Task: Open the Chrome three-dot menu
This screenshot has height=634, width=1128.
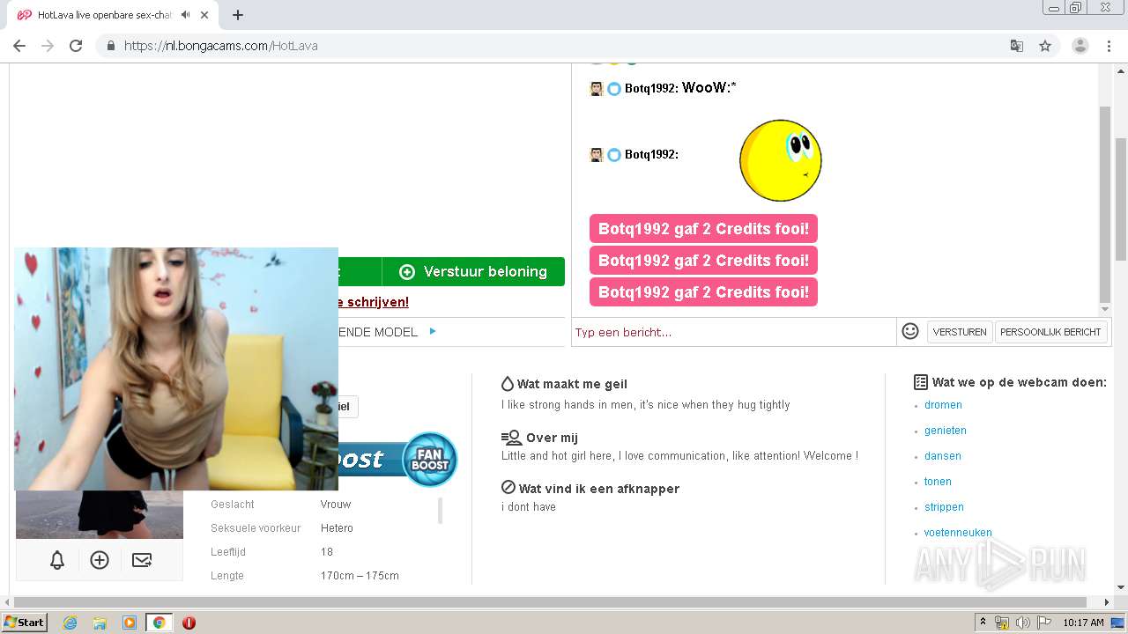Action: click(x=1109, y=46)
